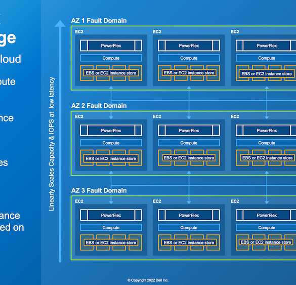
Task: Click EBS instance store label, AZ 1 middle EC2
Action: click(189, 73)
